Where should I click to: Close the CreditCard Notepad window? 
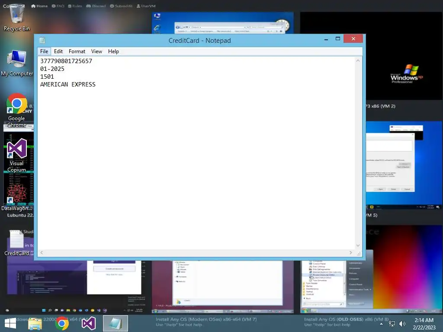353,38
